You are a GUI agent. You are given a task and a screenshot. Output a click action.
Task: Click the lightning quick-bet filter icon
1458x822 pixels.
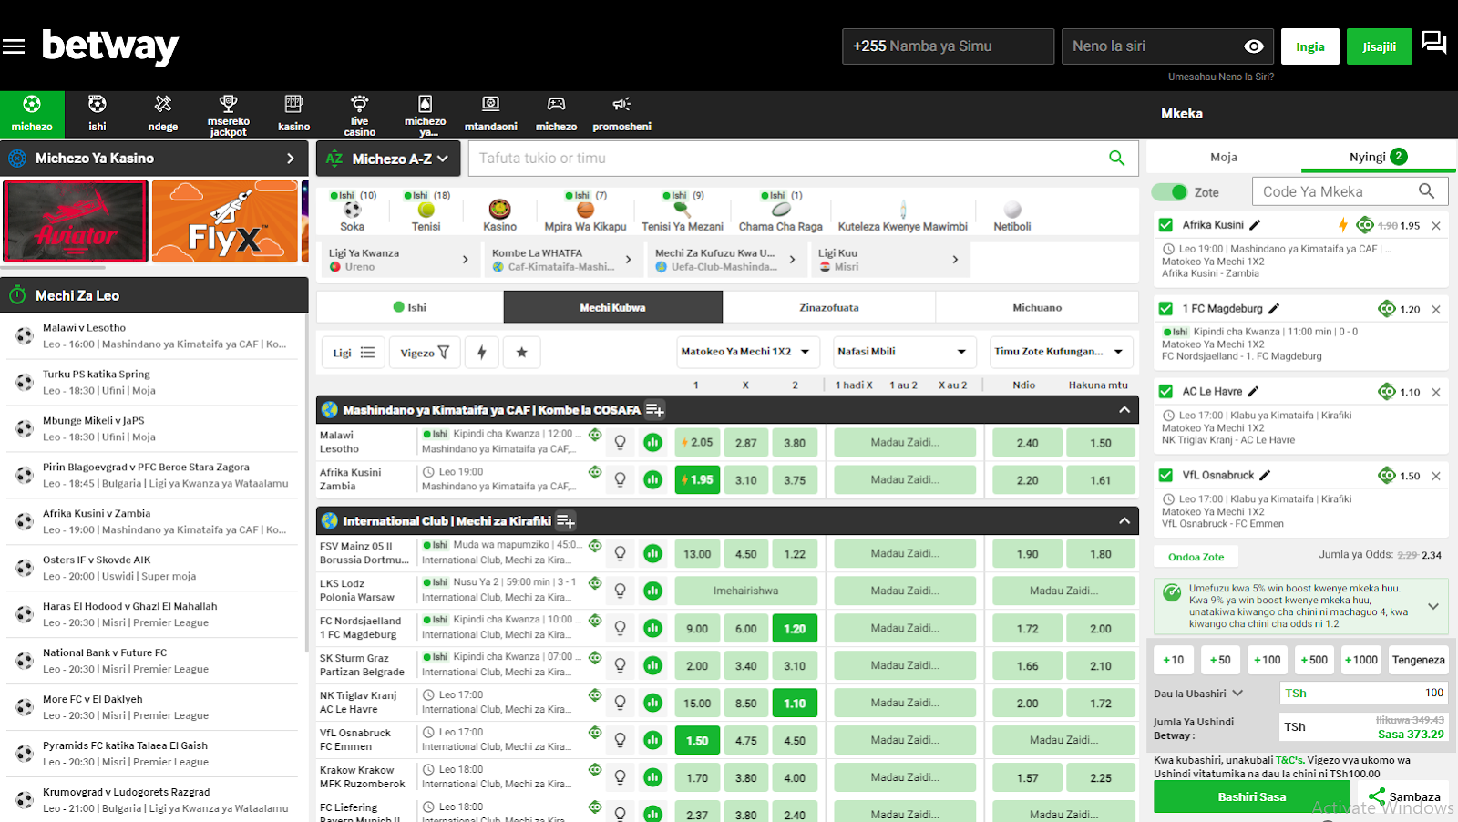click(x=482, y=353)
